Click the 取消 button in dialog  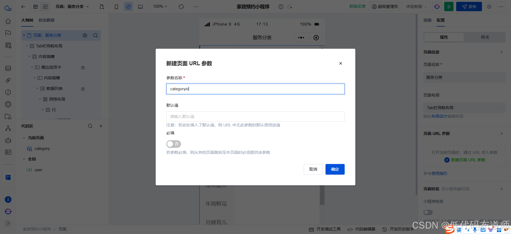click(x=313, y=169)
